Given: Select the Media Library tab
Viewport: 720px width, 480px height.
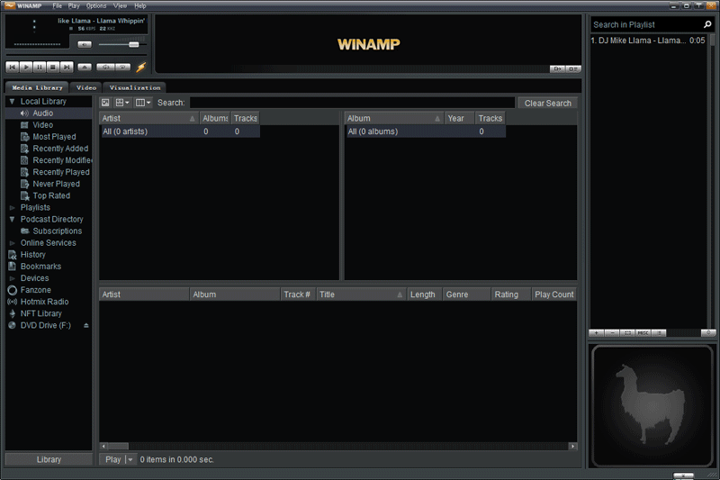Looking at the screenshot, I should pyautogui.click(x=37, y=87).
